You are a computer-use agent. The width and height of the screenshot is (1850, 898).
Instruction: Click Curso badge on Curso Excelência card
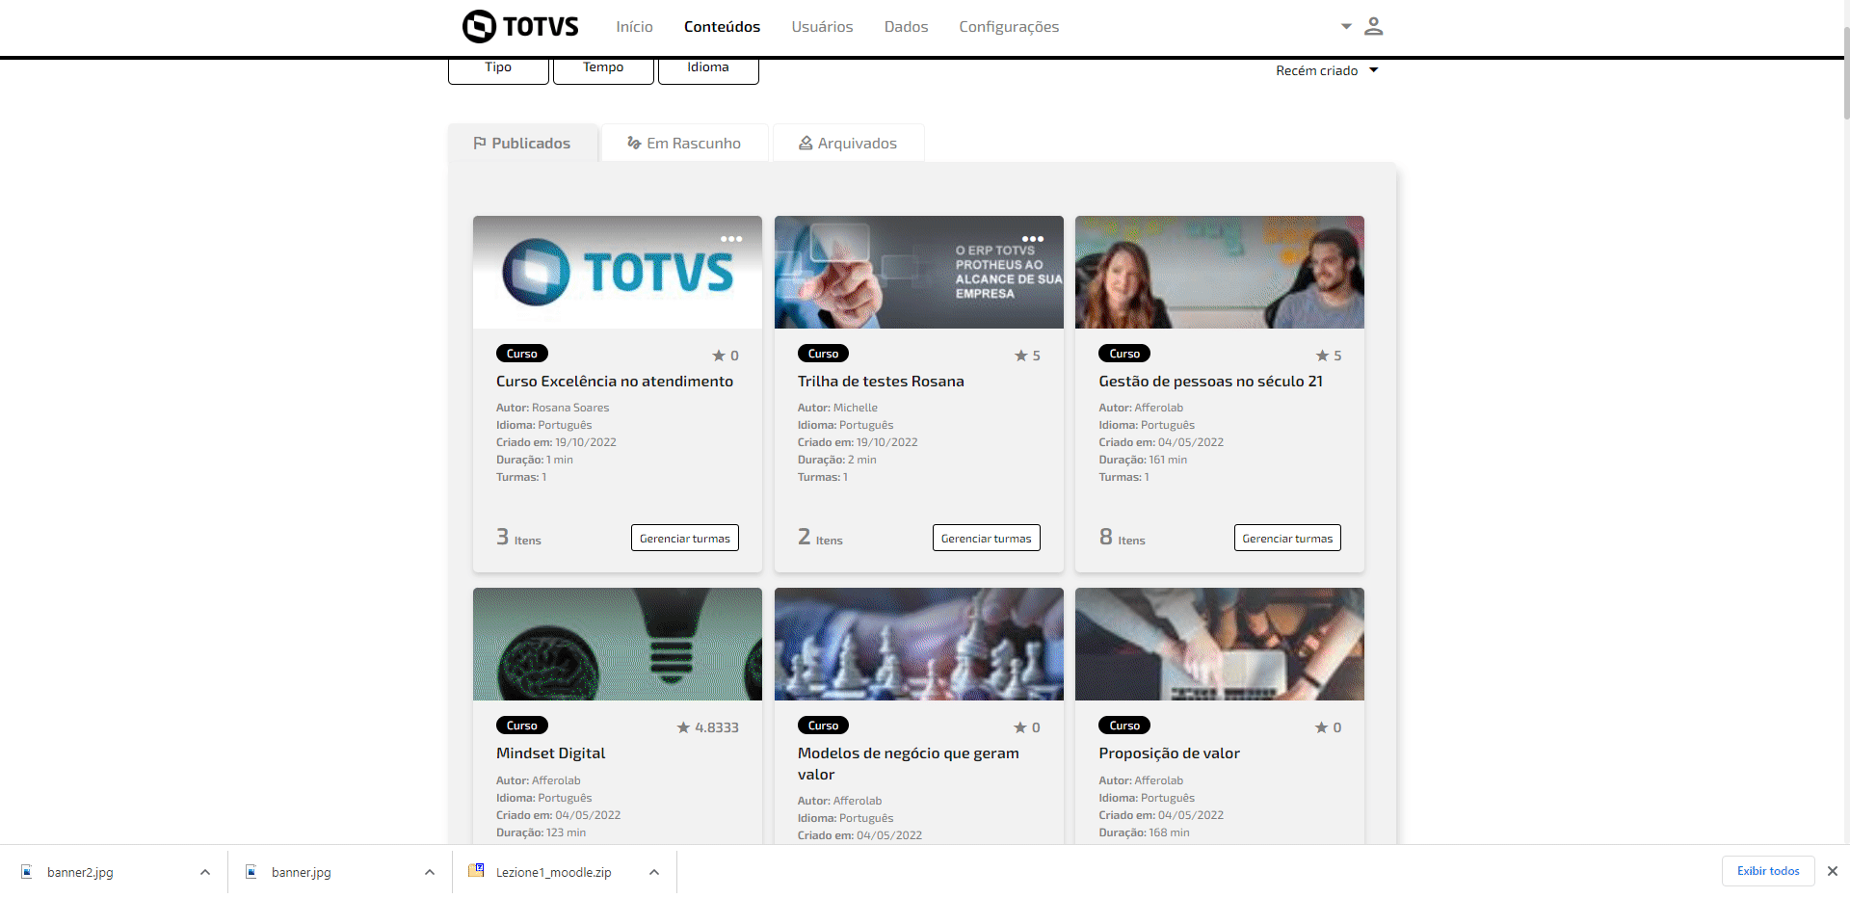pos(522,354)
